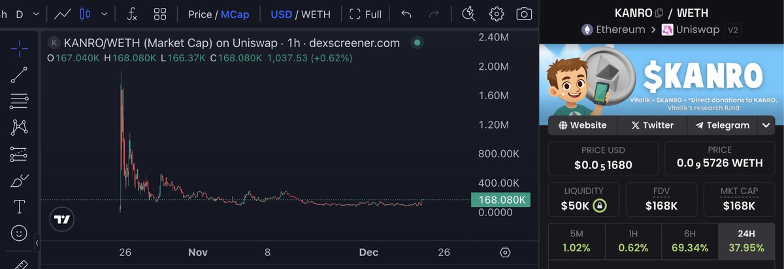Click the 0.0₉5726 WETH price box

click(x=719, y=159)
